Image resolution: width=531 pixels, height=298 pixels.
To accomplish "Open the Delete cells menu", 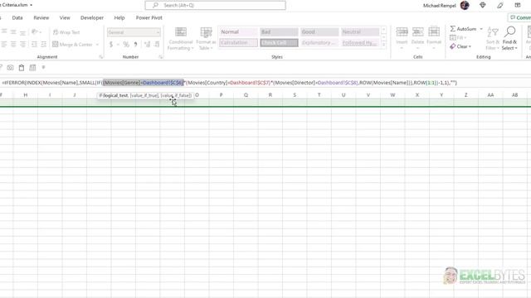I will pyautogui.click(x=417, y=39).
